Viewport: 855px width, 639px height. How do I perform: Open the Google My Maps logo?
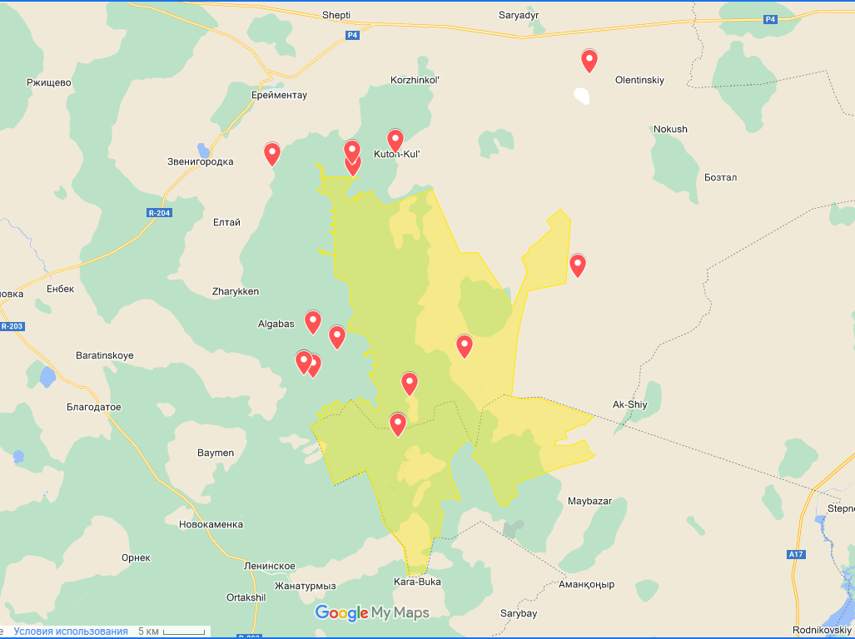coord(372,613)
